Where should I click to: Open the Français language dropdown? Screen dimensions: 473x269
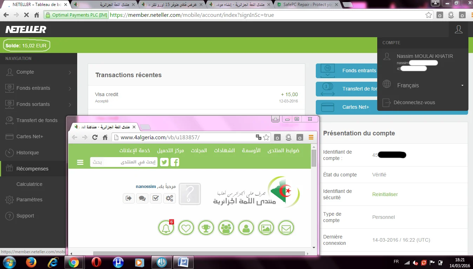coord(423,85)
